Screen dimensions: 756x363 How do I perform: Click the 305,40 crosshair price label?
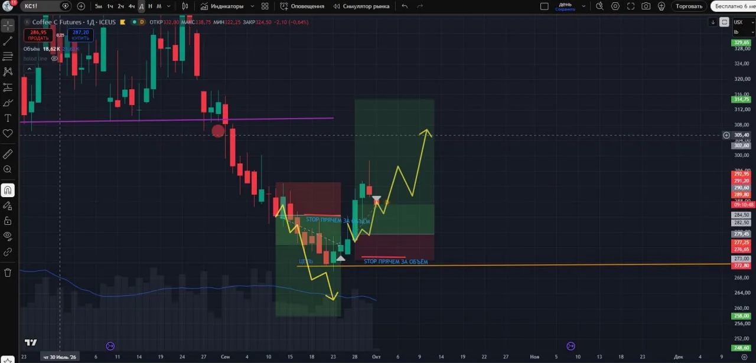click(742, 135)
